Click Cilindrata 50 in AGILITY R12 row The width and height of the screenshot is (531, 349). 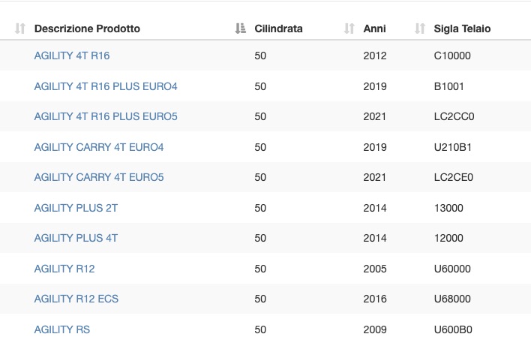260,269
